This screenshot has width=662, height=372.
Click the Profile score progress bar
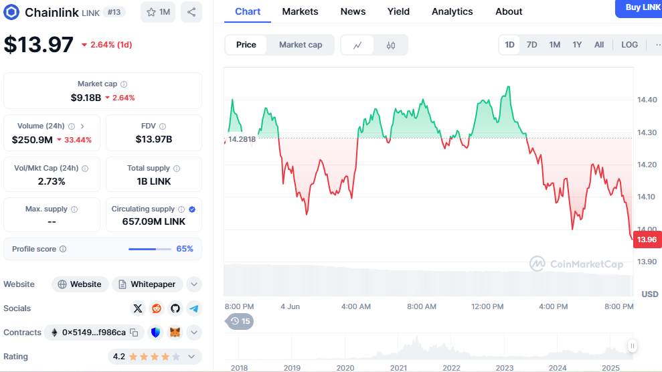coord(149,249)
